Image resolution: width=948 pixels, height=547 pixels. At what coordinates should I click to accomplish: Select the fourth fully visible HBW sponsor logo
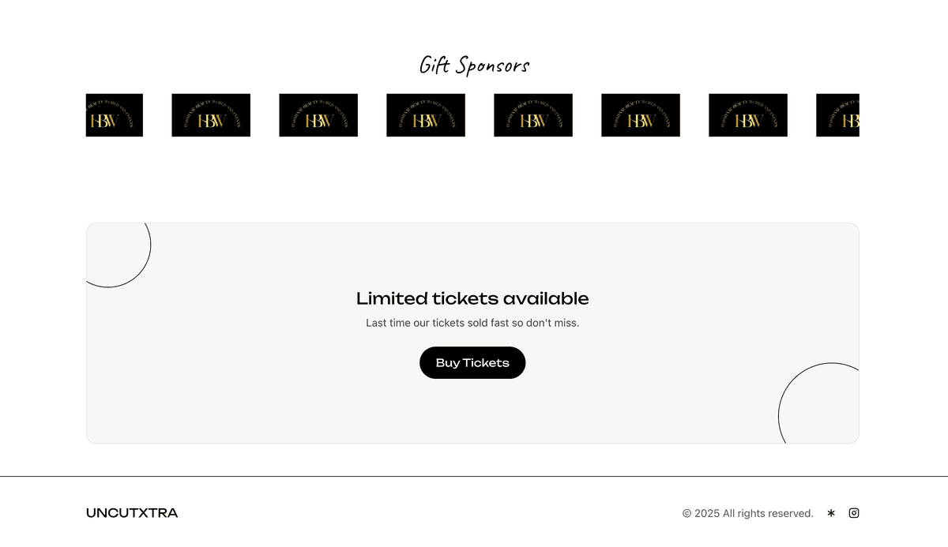[533, 115]
